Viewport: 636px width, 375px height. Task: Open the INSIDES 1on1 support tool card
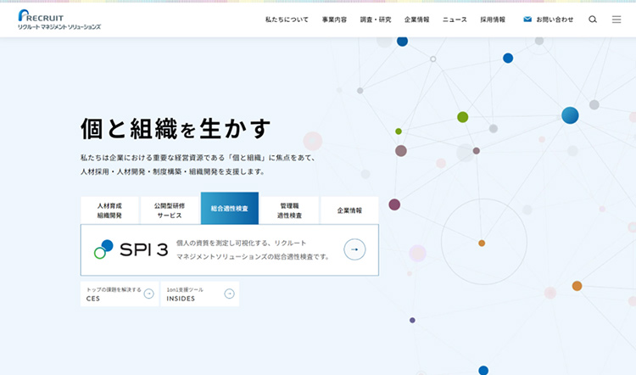point(200,294)
